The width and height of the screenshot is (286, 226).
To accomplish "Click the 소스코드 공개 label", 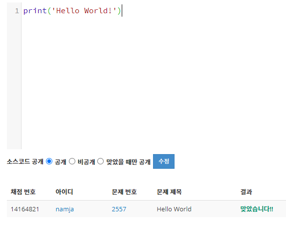I will [x=25, y=161].
